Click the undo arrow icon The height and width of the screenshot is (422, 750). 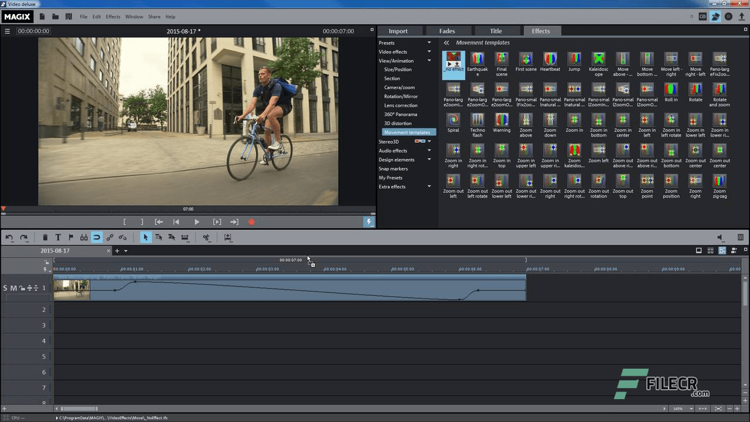point(9,237)
